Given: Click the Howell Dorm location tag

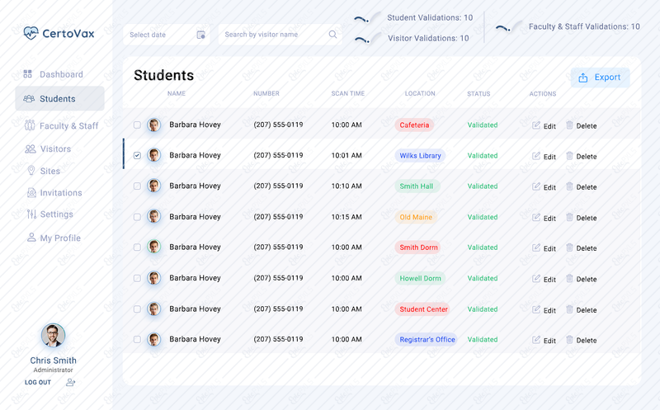Looking at the screenshot, I should click(x=420, y=278).
